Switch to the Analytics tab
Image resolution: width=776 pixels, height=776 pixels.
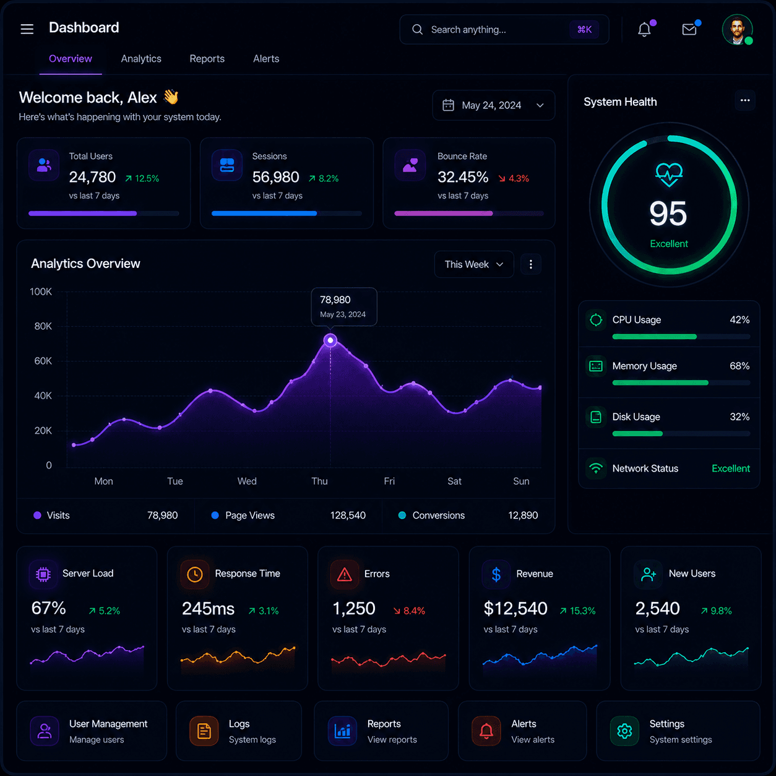pyautogui.click(x=141, y=59)
